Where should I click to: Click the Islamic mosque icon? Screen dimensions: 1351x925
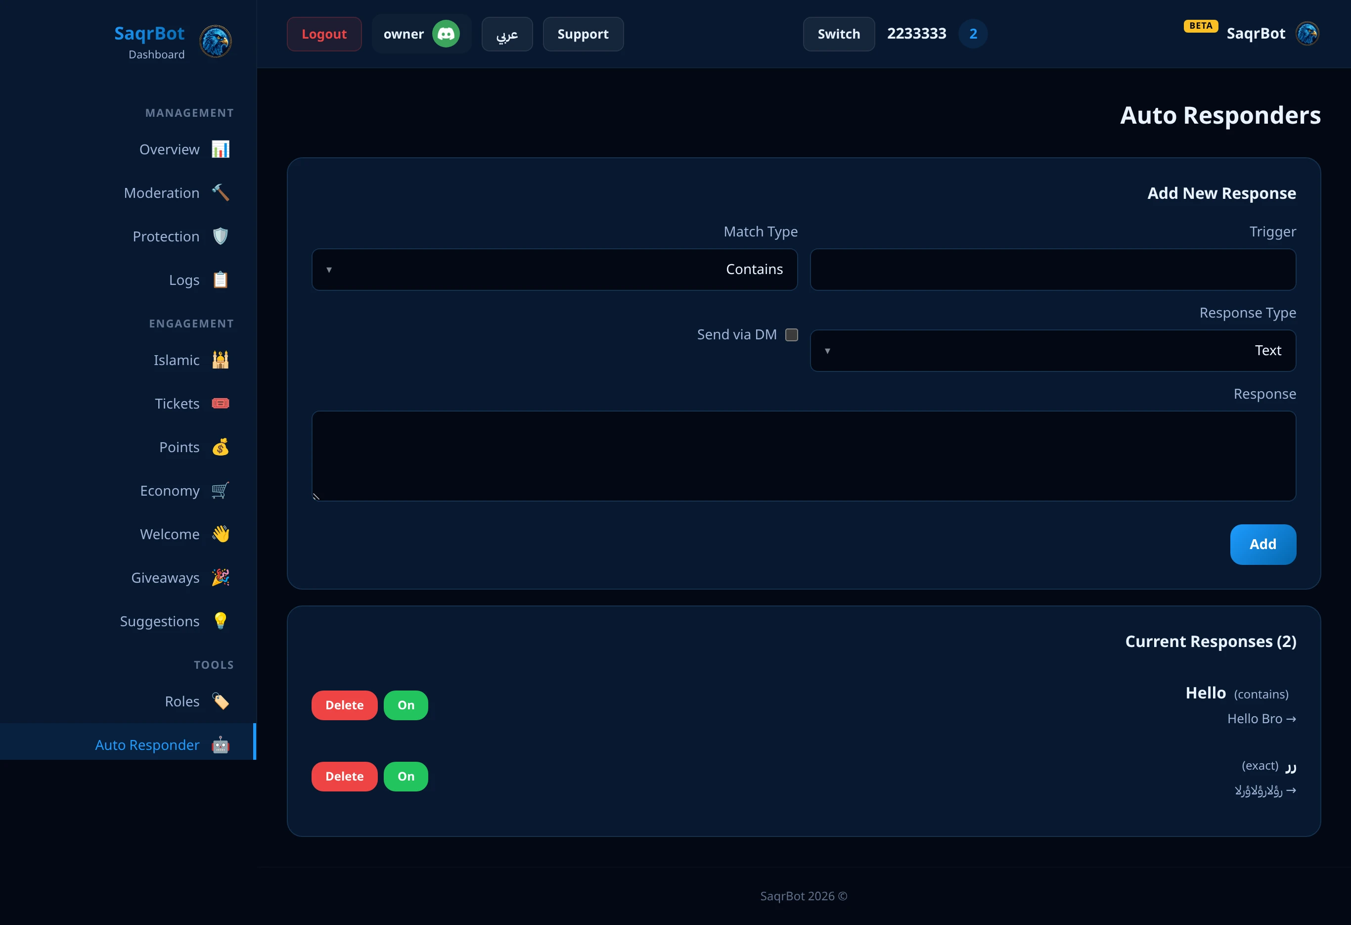pyautogui.click(x=221, y=360)
